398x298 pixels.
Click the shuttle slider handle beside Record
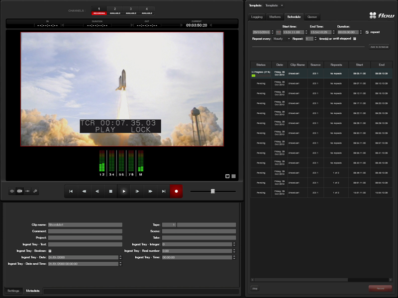(x=212, y=191)
